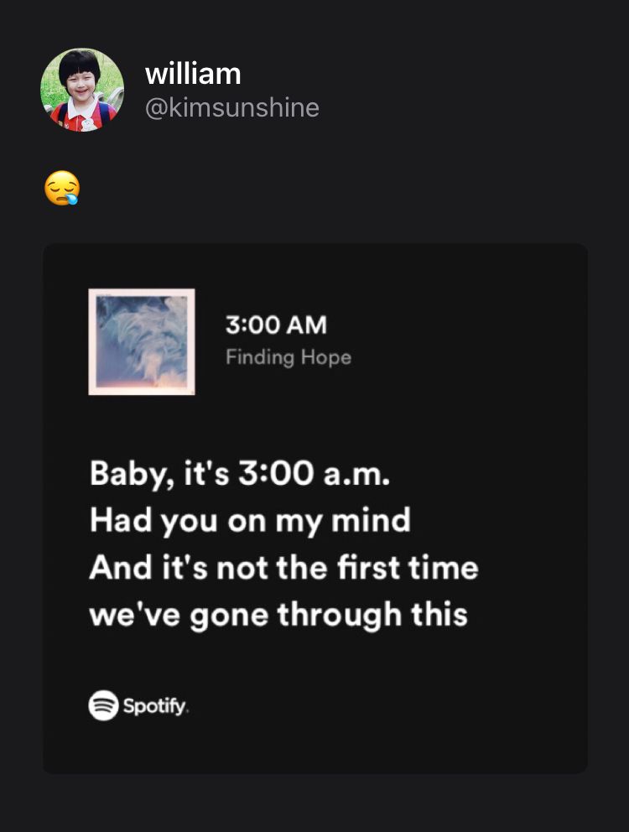Open william's profile picture
Screen dimensions: 629x832
pos(82,90)
